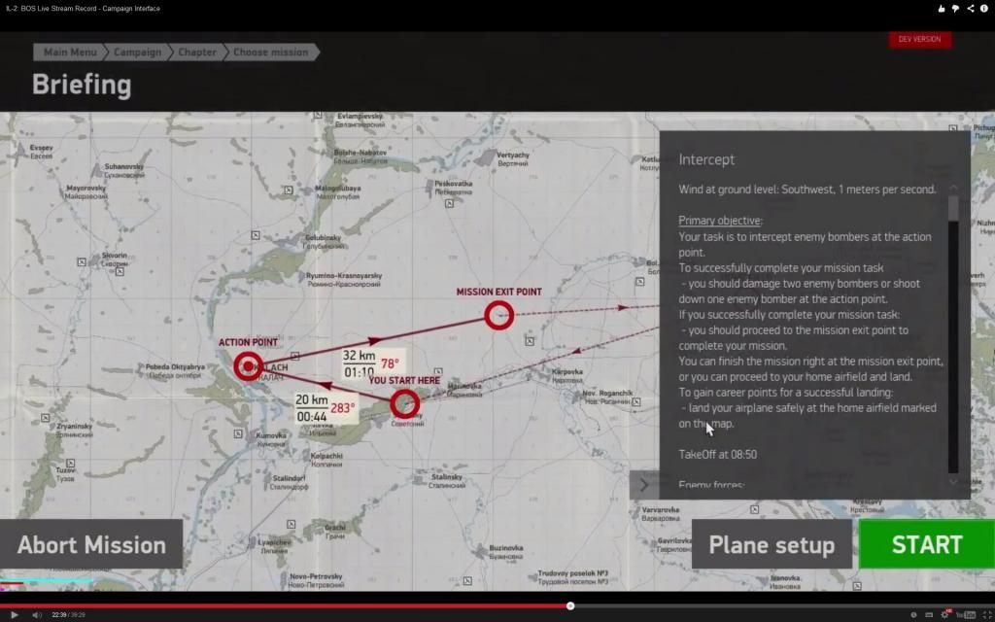
Task: Return to Choose mission breadcrumb
Action: tap(271, 52)
